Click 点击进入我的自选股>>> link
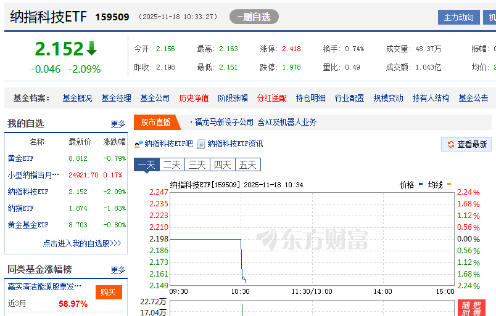The height and width of the screenshot is (316, 496). point(82,243)
